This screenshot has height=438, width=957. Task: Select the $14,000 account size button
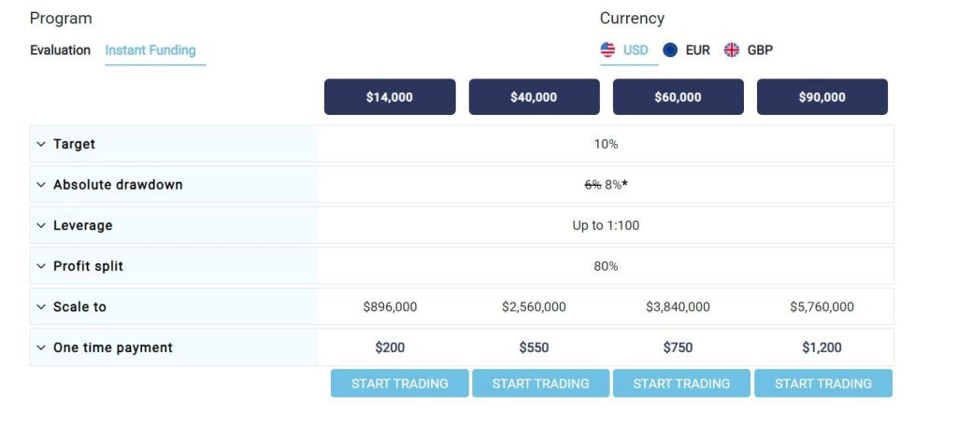tap(390, 96)
